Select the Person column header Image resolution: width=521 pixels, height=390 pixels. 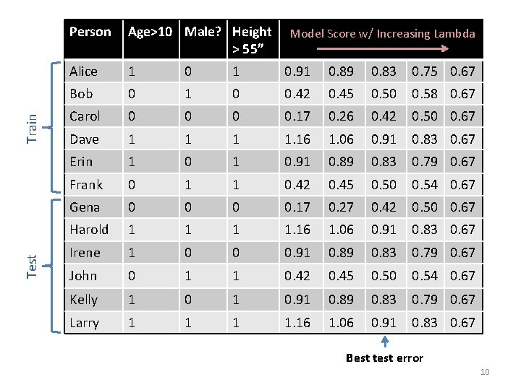point(90,32)
